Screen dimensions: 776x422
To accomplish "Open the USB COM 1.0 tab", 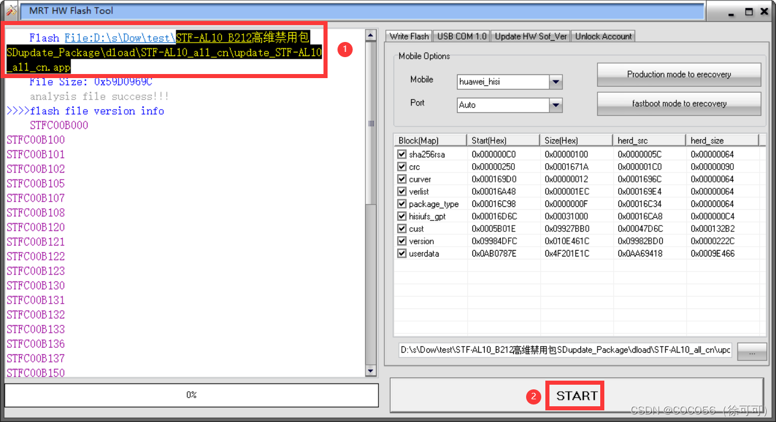I will tap(461, 36).
